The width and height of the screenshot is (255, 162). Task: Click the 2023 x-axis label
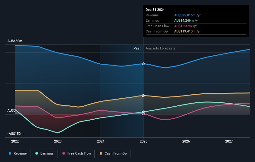pos(58,142)
